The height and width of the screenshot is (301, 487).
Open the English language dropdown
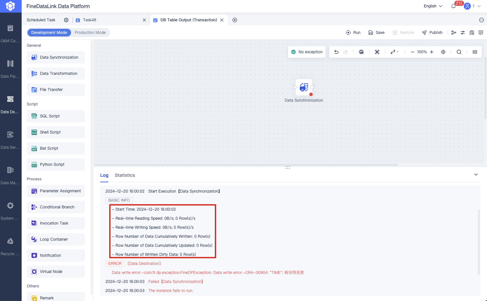pyautogui.click(x=433, y=6)
